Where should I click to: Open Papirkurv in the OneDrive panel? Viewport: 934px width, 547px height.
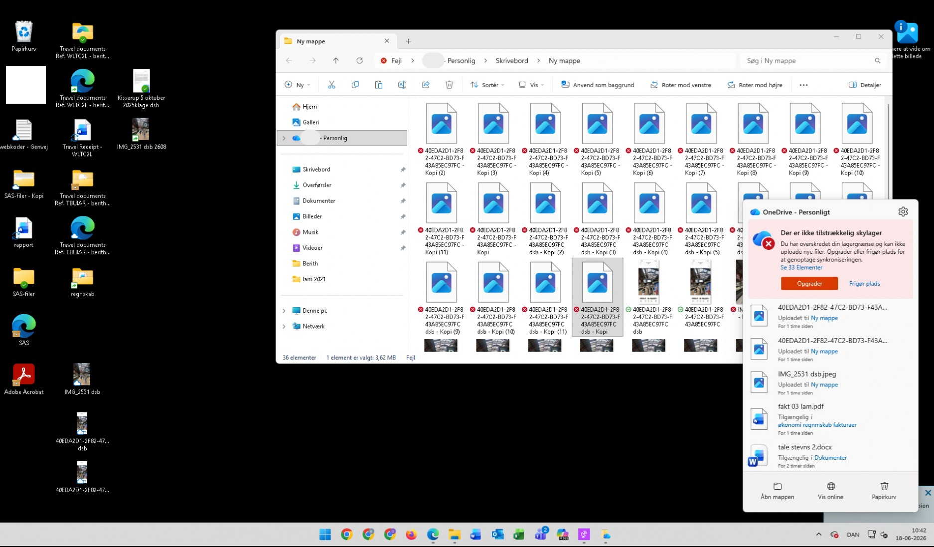click(884, 491)
